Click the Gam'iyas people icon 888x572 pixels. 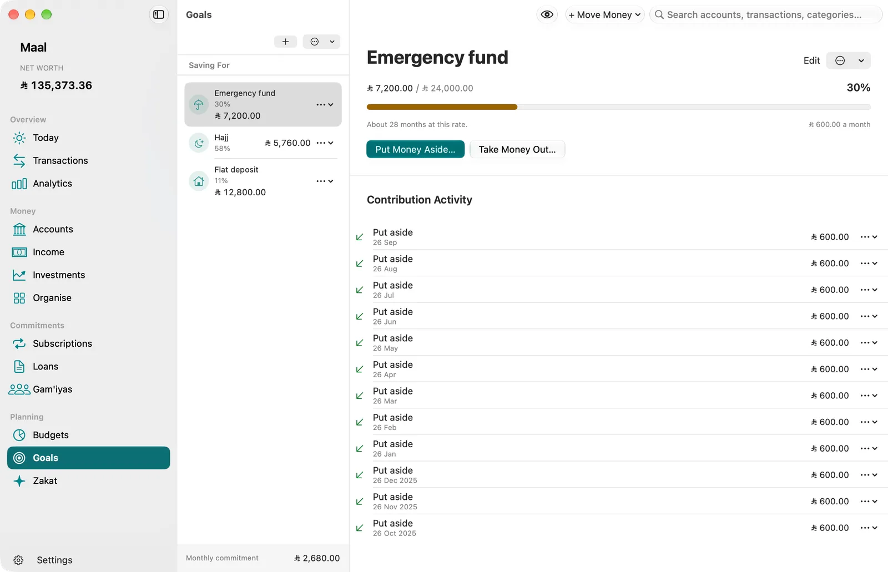[x=19, y=389]
